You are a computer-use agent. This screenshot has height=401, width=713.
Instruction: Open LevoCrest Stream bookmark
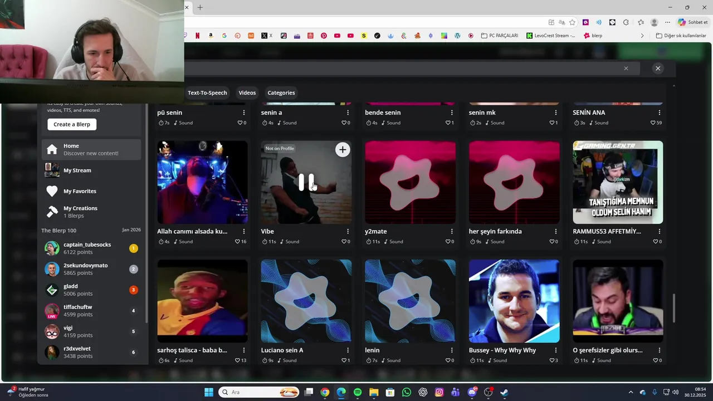click(550, 36)
